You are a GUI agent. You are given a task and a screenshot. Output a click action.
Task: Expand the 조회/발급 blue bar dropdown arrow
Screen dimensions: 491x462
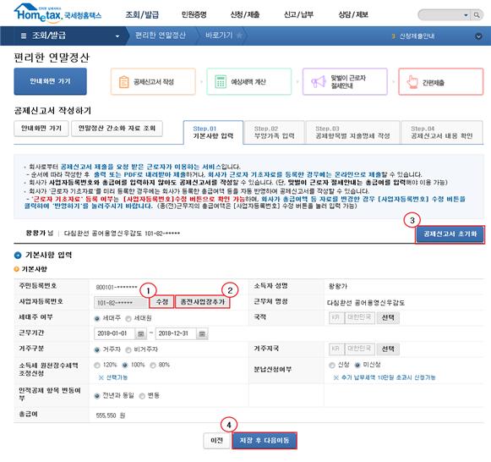pos(117,36)
